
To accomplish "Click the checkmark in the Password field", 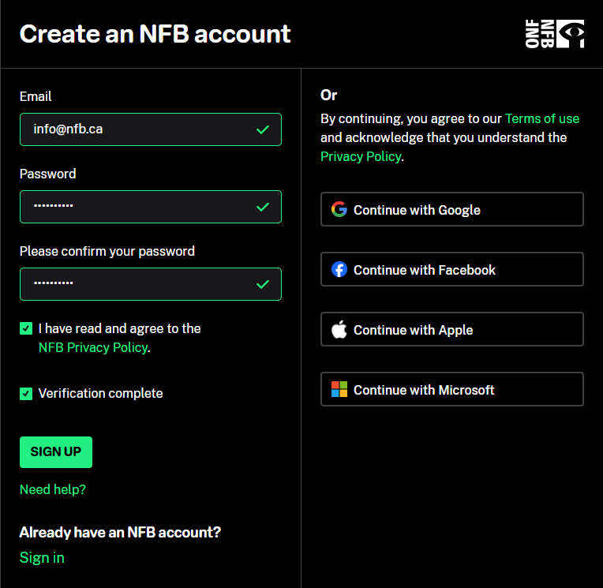I will (263, 207).
